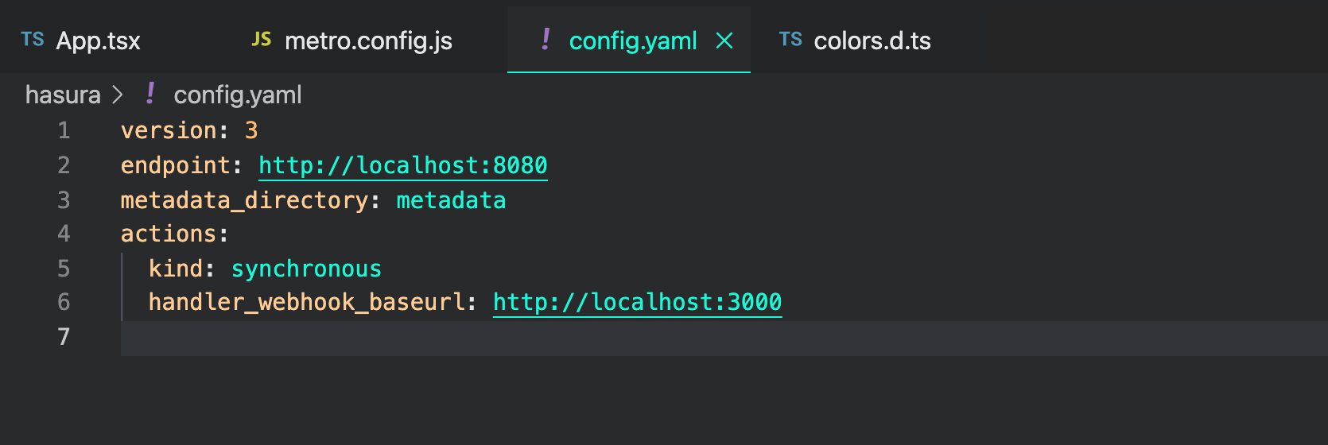Open the metro.config.js tab

(368, 41)
